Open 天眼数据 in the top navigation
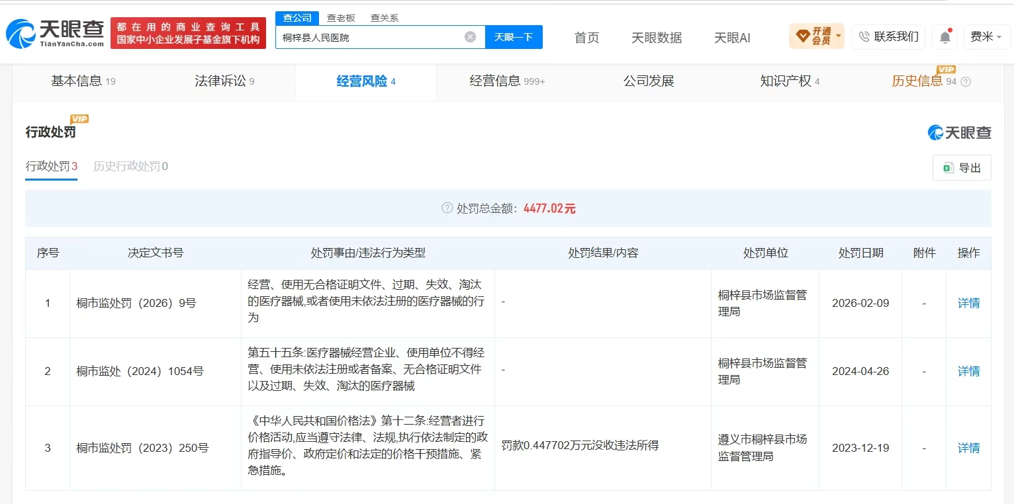 657,38
